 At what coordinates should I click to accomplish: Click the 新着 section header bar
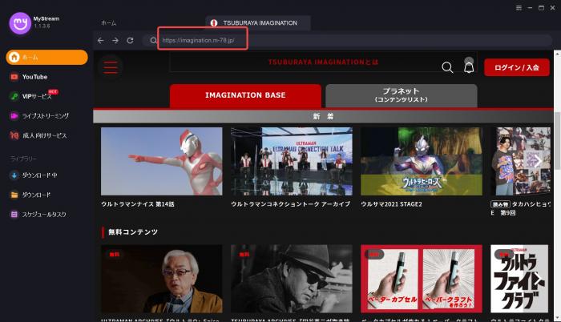tap(323, 117)
